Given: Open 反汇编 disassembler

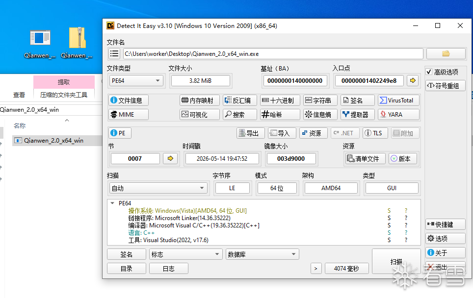Looking at the screenshot, I should coord(240,100).
